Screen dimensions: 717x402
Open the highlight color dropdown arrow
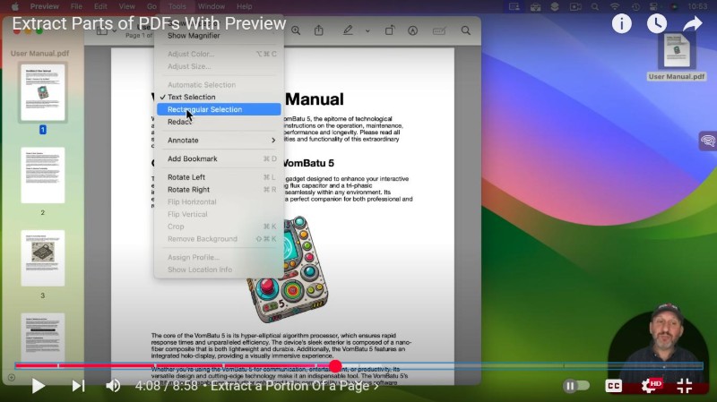pyautogui.click(x=367, y=31)
